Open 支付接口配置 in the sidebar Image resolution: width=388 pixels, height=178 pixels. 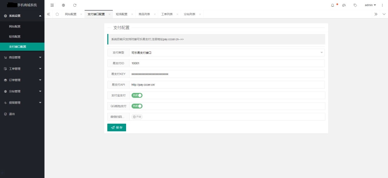pos(22,47)
